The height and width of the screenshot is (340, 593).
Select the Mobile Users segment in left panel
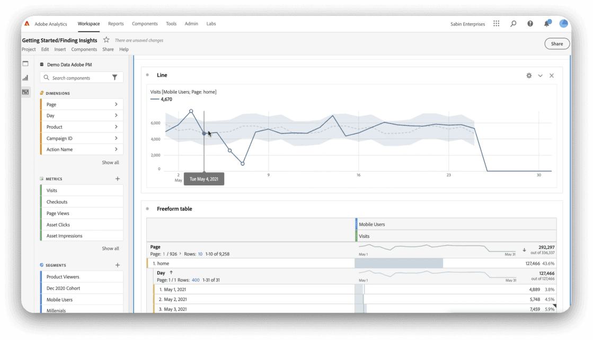click(81, 300)
